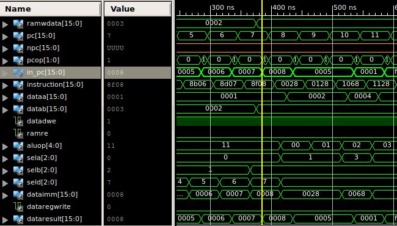This screenshot has width=397, height=226.
Task: Expand the dataresult[15:0] bus
Action: (x=5, y=220)
